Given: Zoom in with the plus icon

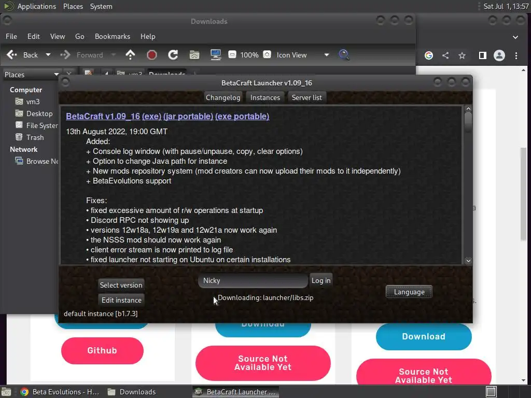Looking at the screenshot, I should 267,54.
